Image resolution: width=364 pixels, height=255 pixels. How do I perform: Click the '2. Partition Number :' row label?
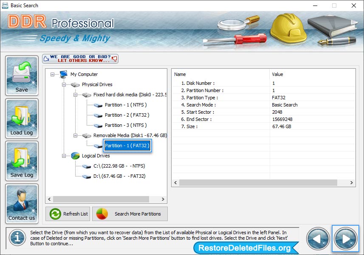(x=202, y=90)
